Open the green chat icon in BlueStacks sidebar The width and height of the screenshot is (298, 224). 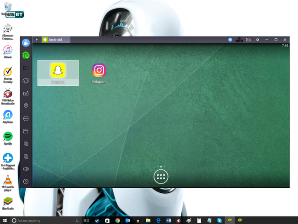(26, 55)
